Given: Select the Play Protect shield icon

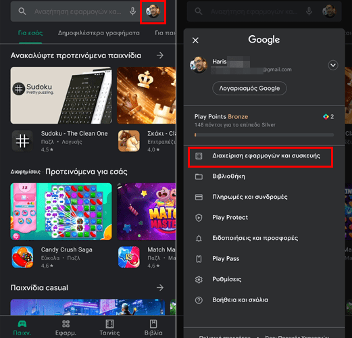Looking at the screenshot, I should click(x=199, y=218).
